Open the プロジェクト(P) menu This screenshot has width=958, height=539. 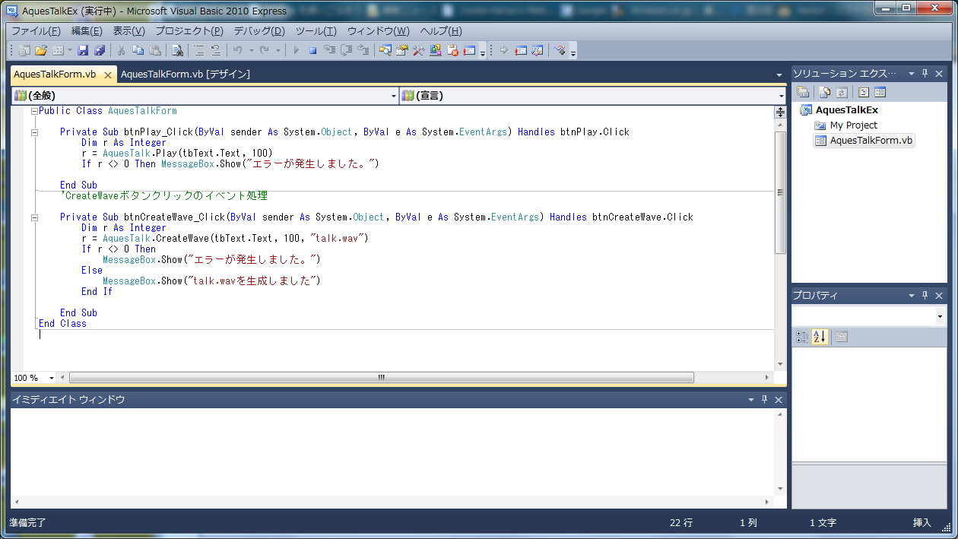pos(189,31)
